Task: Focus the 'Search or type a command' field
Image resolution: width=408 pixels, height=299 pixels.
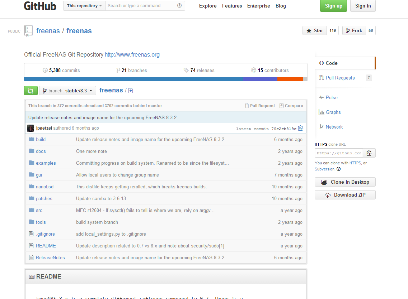Action: (x=145, y=6)
